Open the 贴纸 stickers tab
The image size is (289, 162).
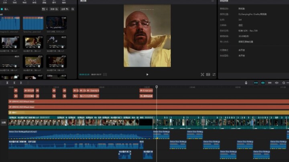coord(15,2)
